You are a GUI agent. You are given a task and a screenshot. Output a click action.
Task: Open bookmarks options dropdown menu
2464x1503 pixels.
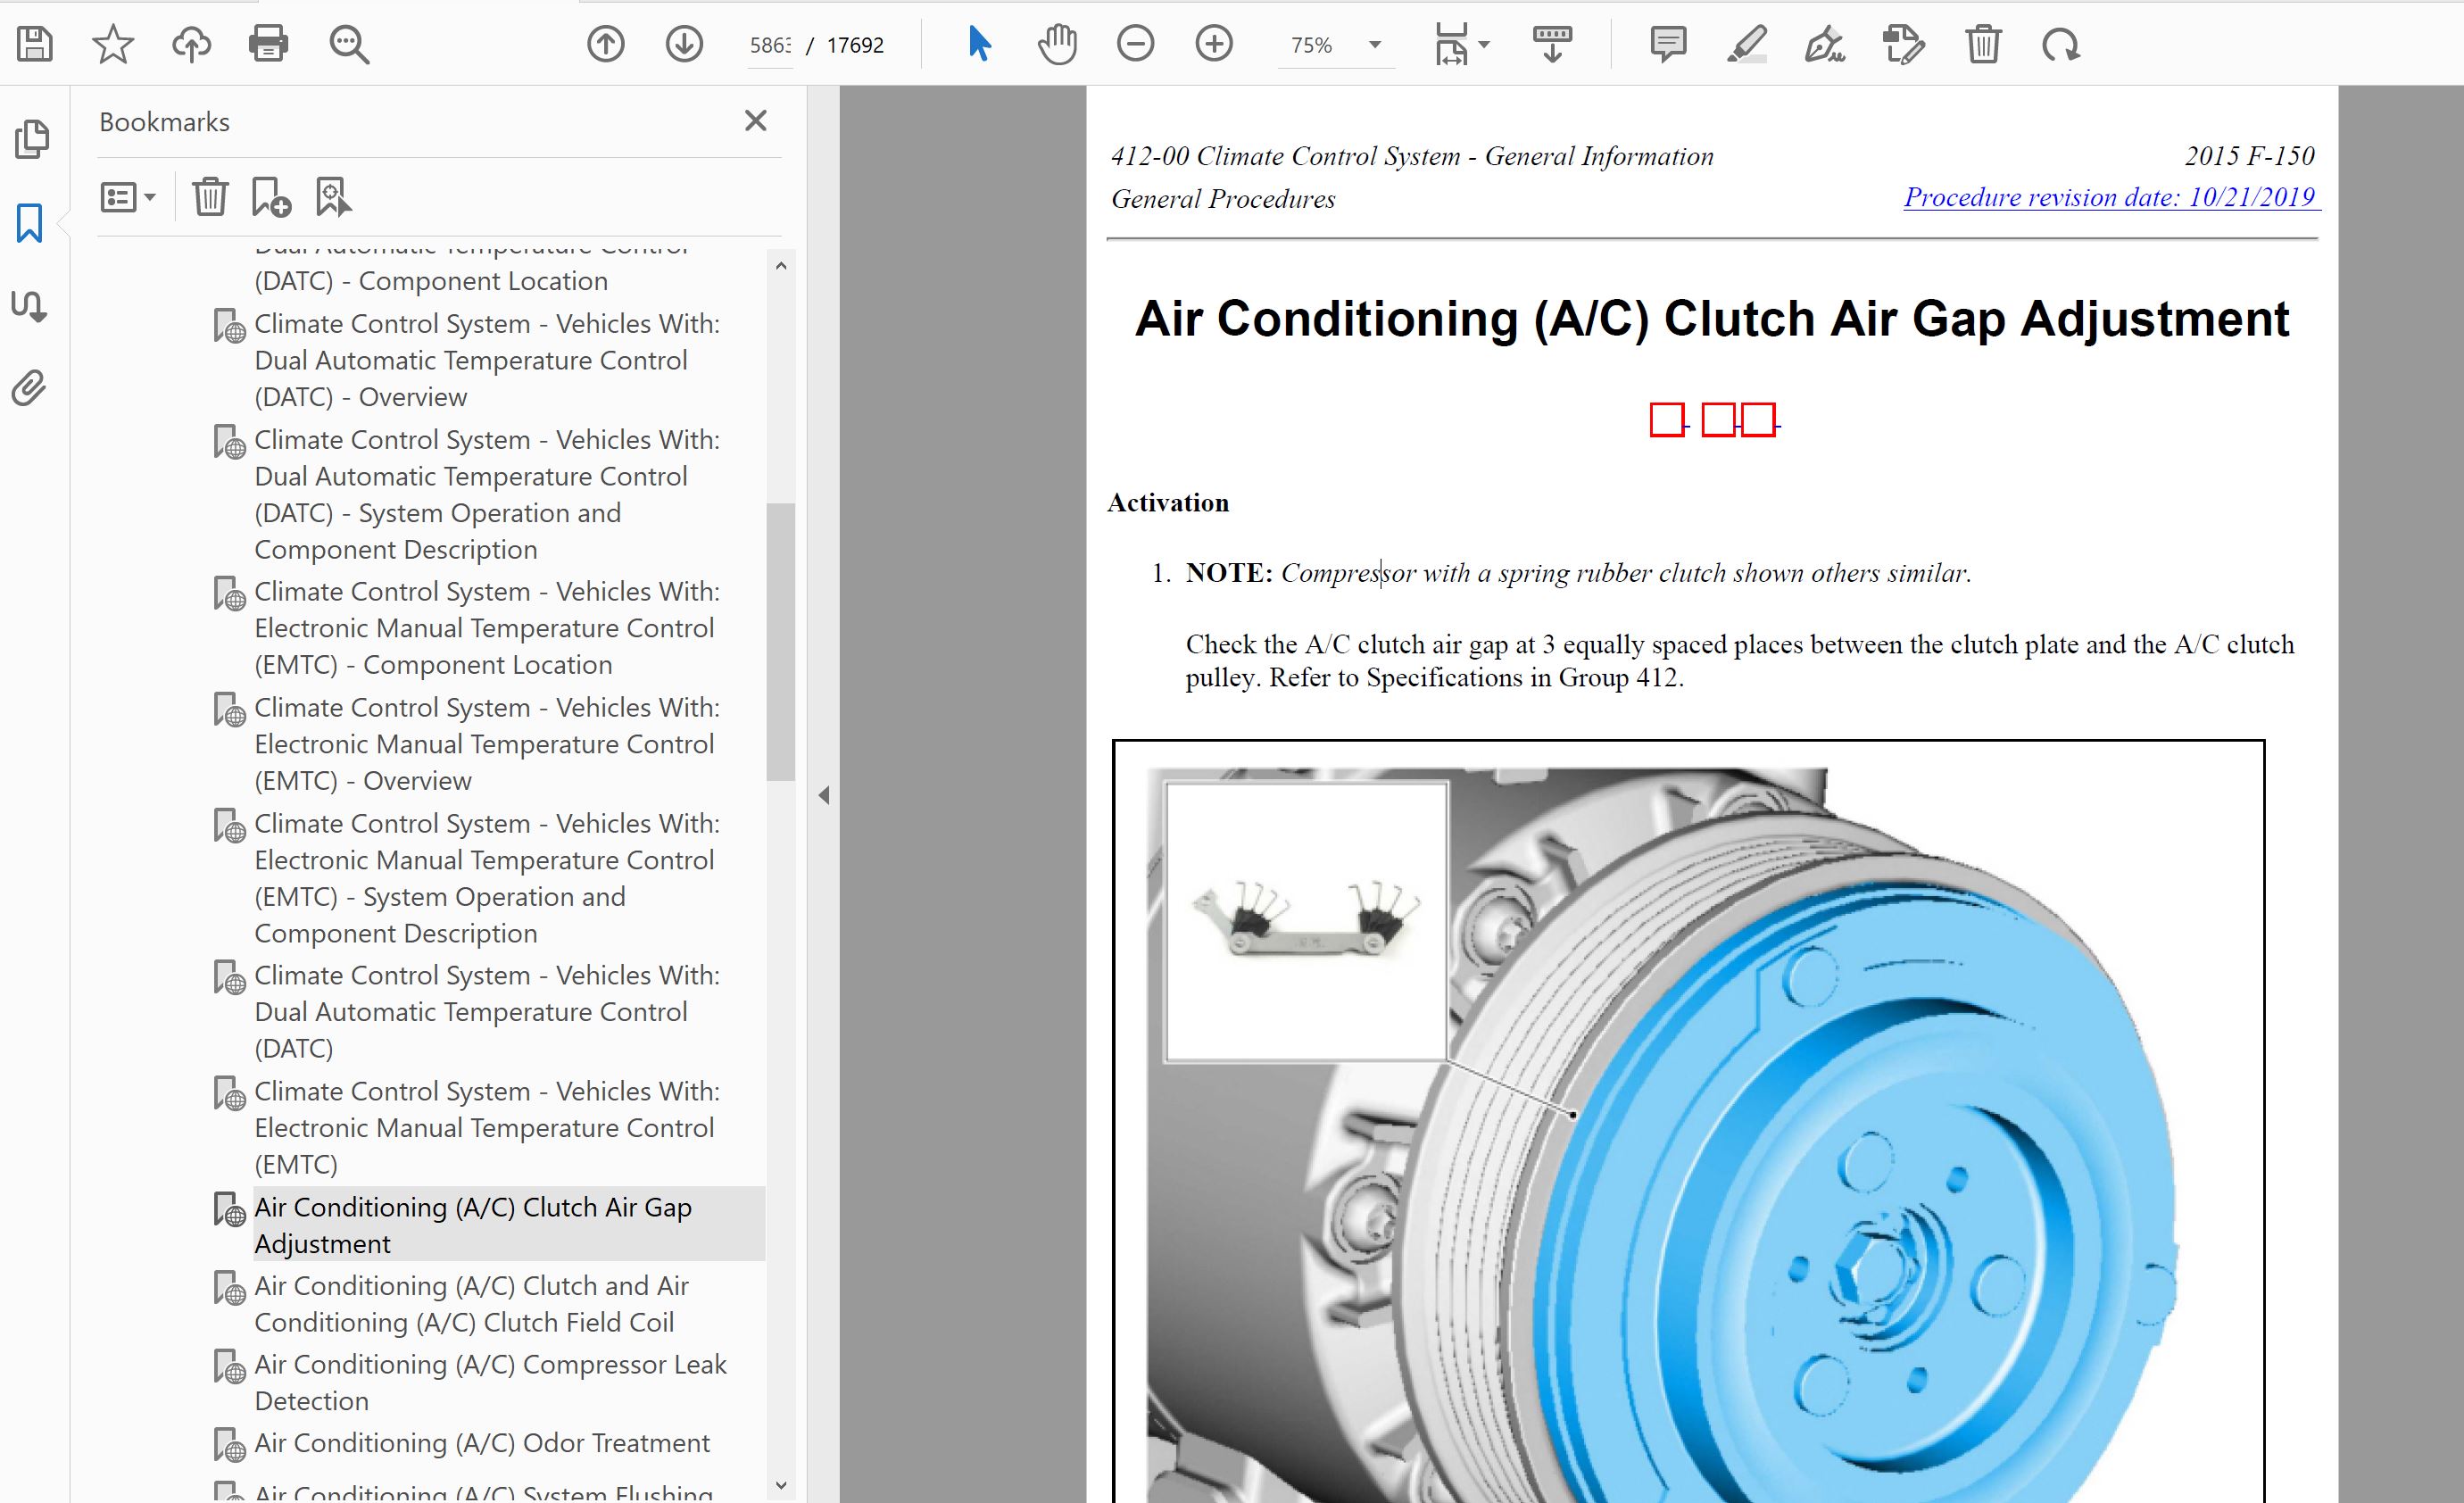tap(128, 197)
